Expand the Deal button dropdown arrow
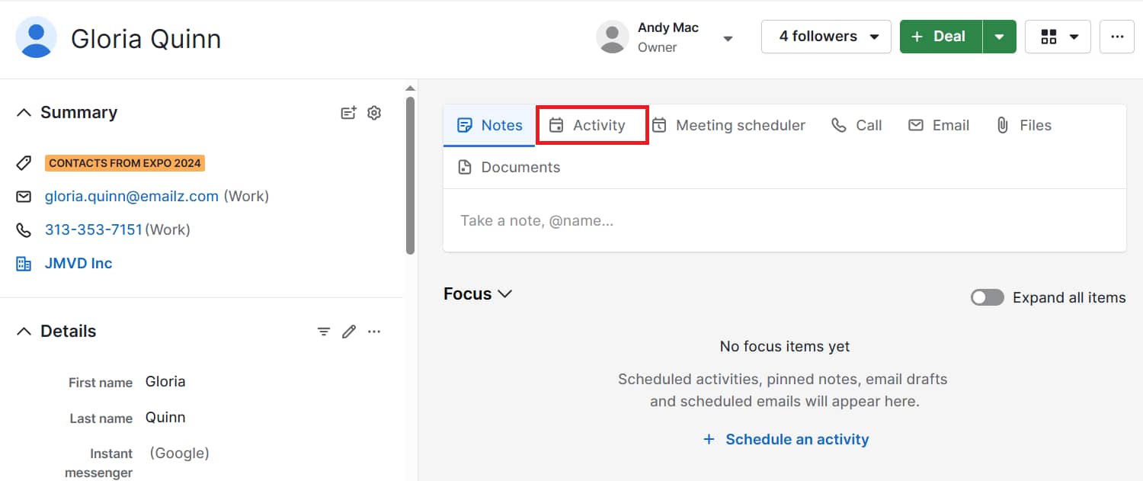The image size is (1143, 481). 1000,37
